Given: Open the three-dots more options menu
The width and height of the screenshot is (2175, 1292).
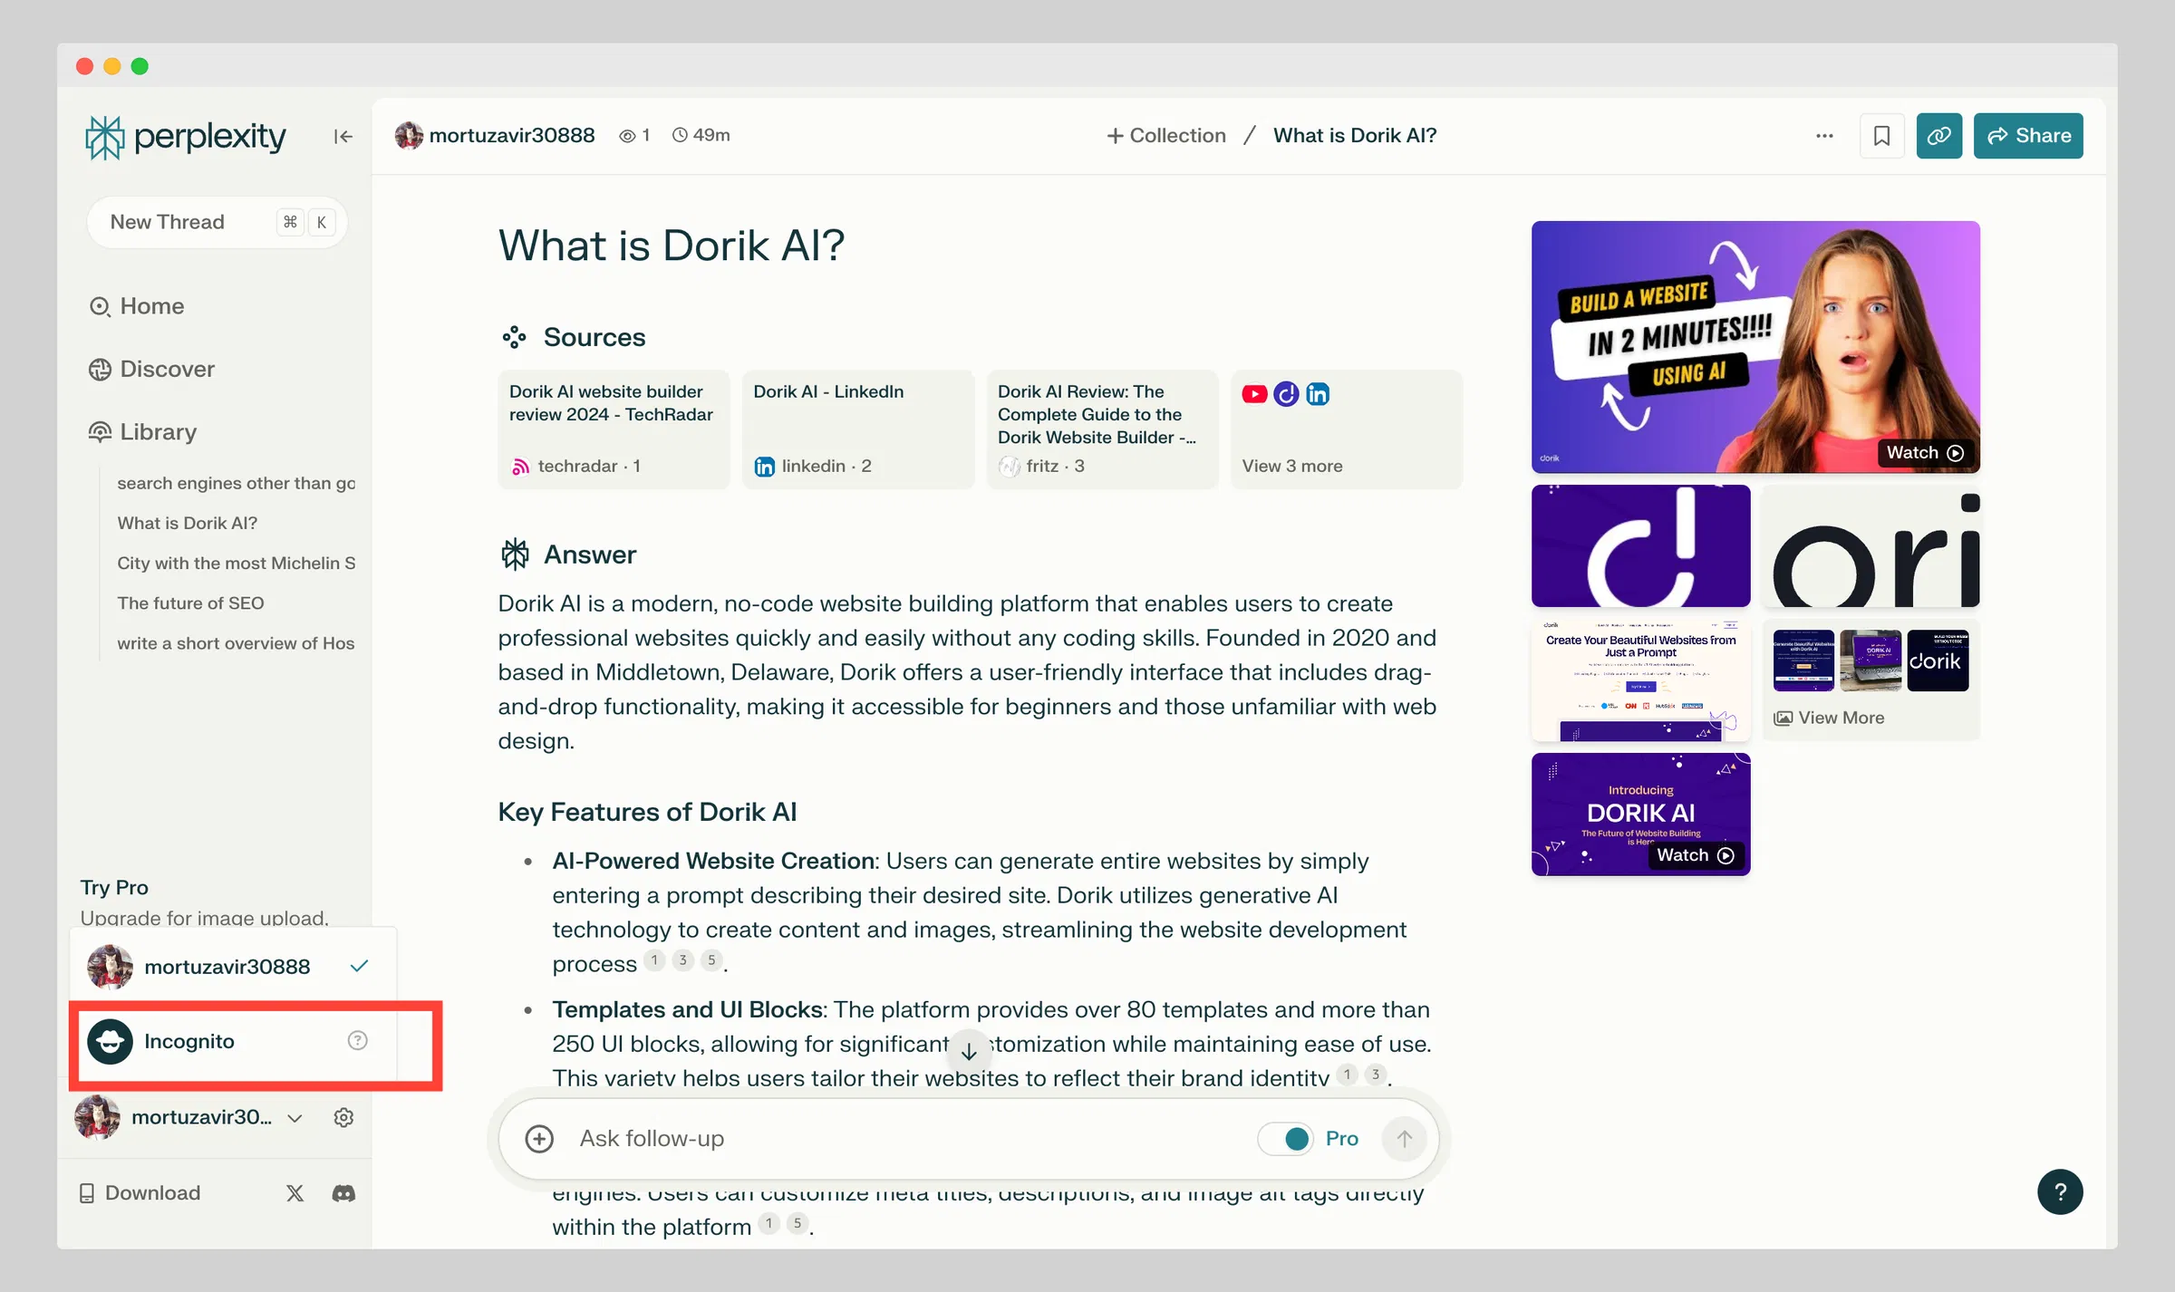Looking at the screenshot, I should [1824, 136].
